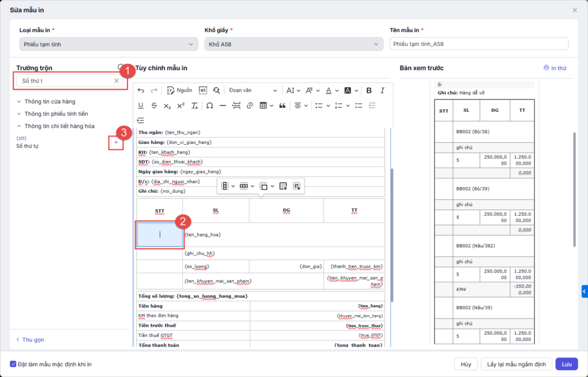This screenshot has width=588, height=377.
Task: Toggle bold formatting
Action: 369,91
